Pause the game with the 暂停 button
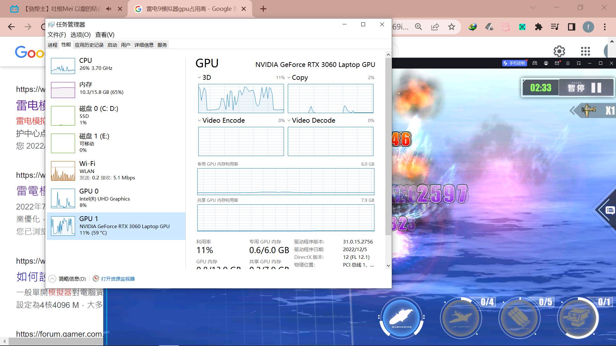This screenshot has height=346, width=616. pyautogui.click(x=586, y=87)
